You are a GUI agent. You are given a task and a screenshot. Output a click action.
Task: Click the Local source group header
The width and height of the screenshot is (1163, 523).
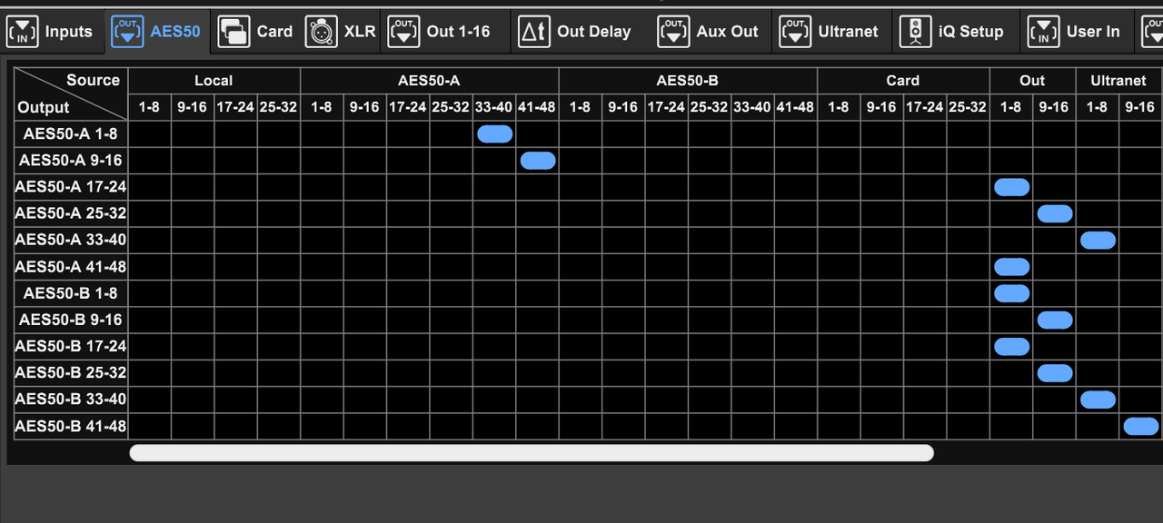tap(214, 81)
